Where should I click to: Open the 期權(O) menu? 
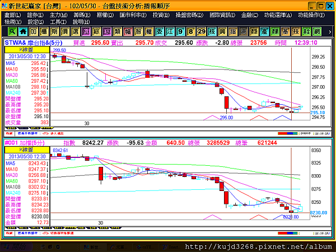click(x=105, y=15)
